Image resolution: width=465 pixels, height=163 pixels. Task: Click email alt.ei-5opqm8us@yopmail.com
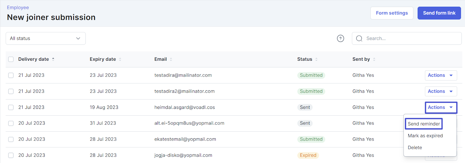[189, 123]
